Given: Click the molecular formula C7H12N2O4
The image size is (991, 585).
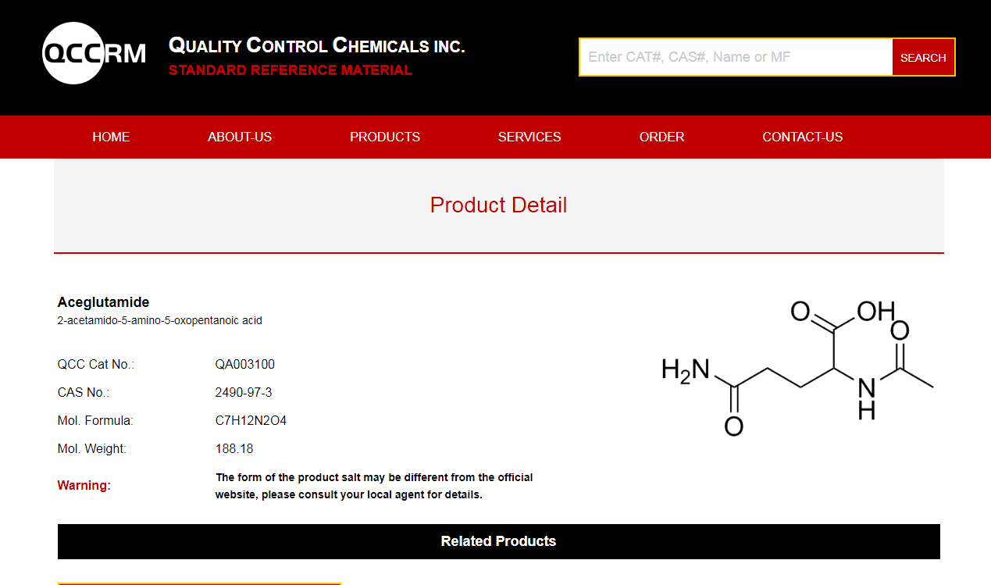Looking at the screenshot, I should pyautogui.click(x=251, y=420).
